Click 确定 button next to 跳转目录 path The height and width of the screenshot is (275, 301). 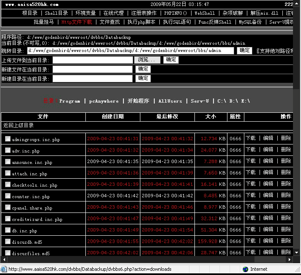[244, 51]
